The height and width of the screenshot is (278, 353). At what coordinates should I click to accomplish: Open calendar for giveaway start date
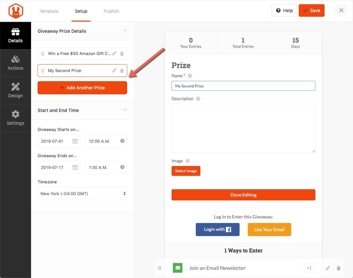[75, 141]
